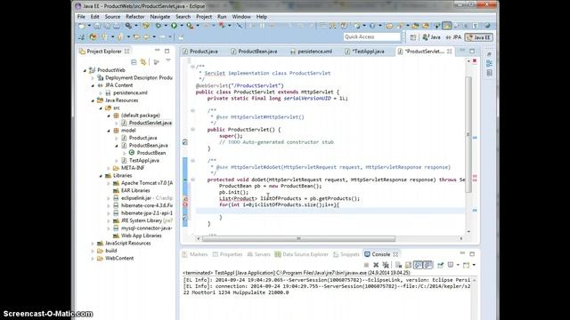The height and width of the screenshot is (320, 570).
Task: Collapse the Java Resources node
Action: pyautogui.click(x=93, y=100)
